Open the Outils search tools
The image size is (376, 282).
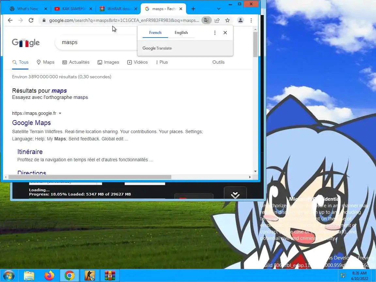pos(218,62)
